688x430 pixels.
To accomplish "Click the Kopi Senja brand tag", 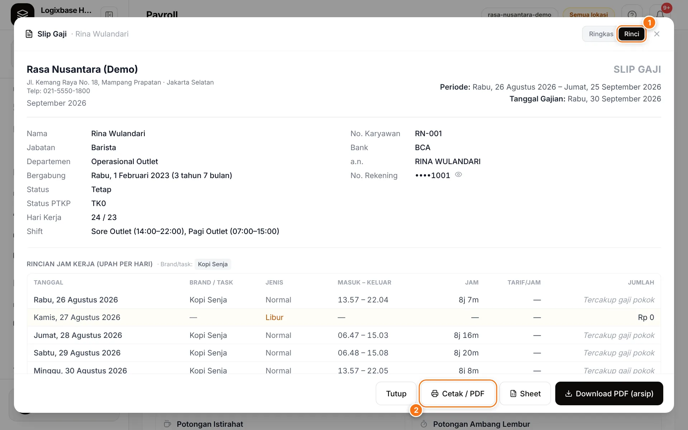I will point(212,264).
